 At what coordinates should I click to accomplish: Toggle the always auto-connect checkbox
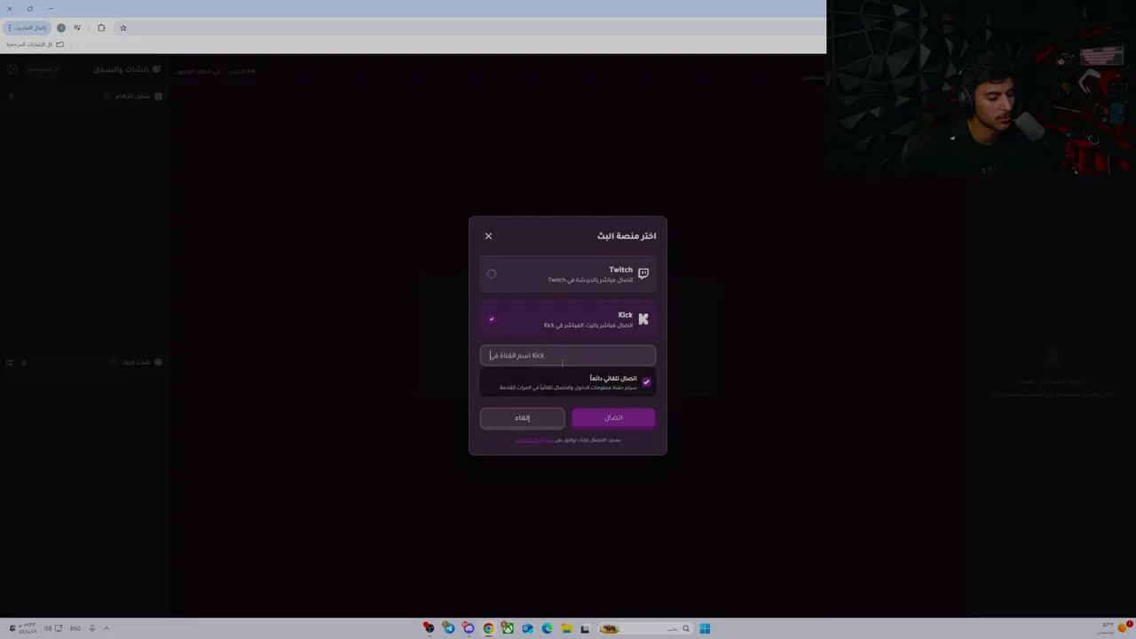click(646, 382)
